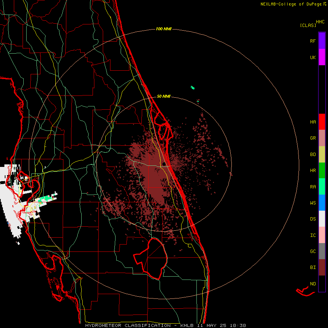Click the DS legend label
328x328 pixels.
point(313,219)
